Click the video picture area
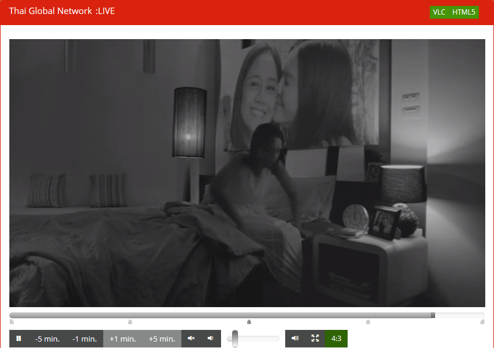Viewport: 494px width, 348px height. pyautogui.click(x=247, y=173)
